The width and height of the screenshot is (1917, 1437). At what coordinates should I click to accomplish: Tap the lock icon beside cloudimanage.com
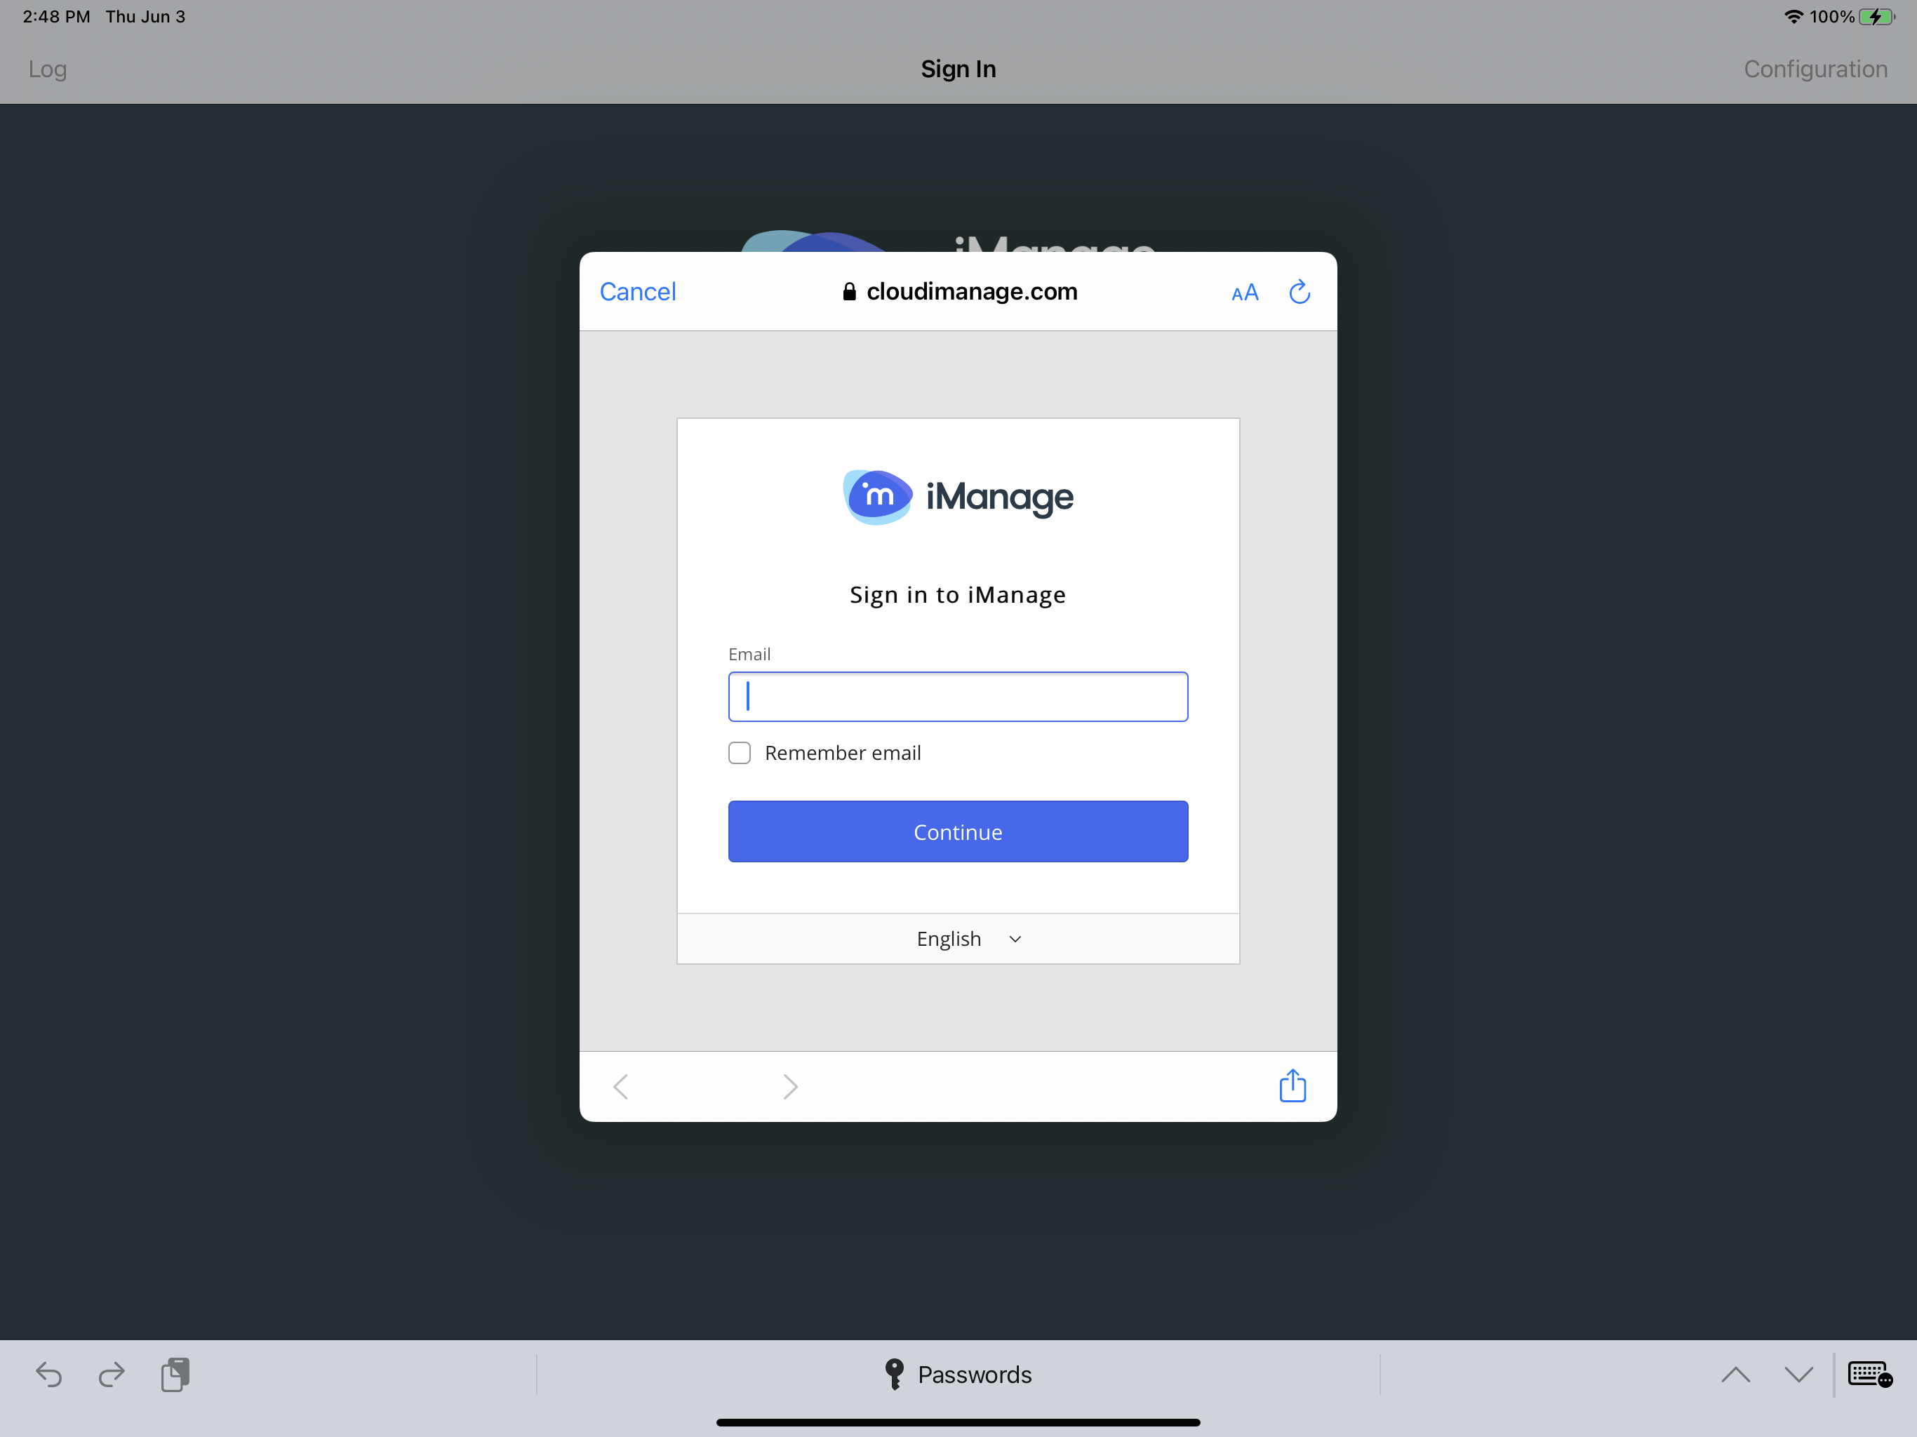pyautogui.click(x=849, y=292)
